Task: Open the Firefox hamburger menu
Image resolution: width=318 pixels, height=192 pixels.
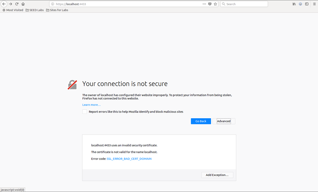Action: point(314,4)
